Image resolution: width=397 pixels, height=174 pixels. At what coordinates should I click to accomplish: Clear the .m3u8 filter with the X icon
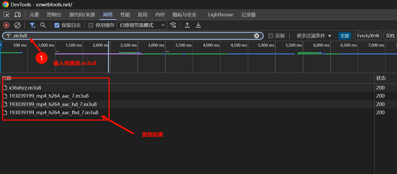pyautogui.click(x=256, y=36)
